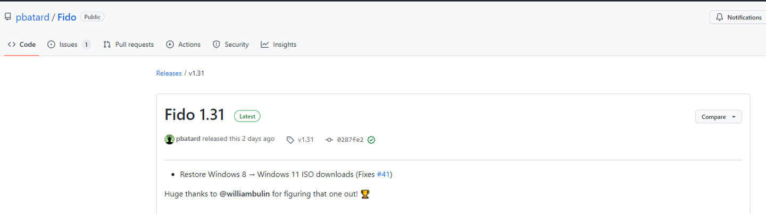Screen dimensions: 766x214
Task: Go to the Pull requests tab
Action: pyautogui.click(x=129, y=45)
